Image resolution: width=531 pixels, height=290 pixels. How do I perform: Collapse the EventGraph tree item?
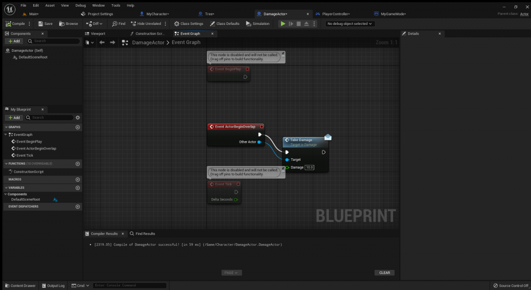pos(5,134)
